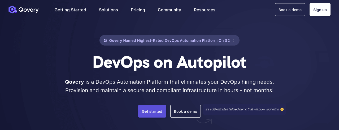This screenshot has width=339, height=130.
Task: Click the curved arrow below Book a demo
Action: 204,121
